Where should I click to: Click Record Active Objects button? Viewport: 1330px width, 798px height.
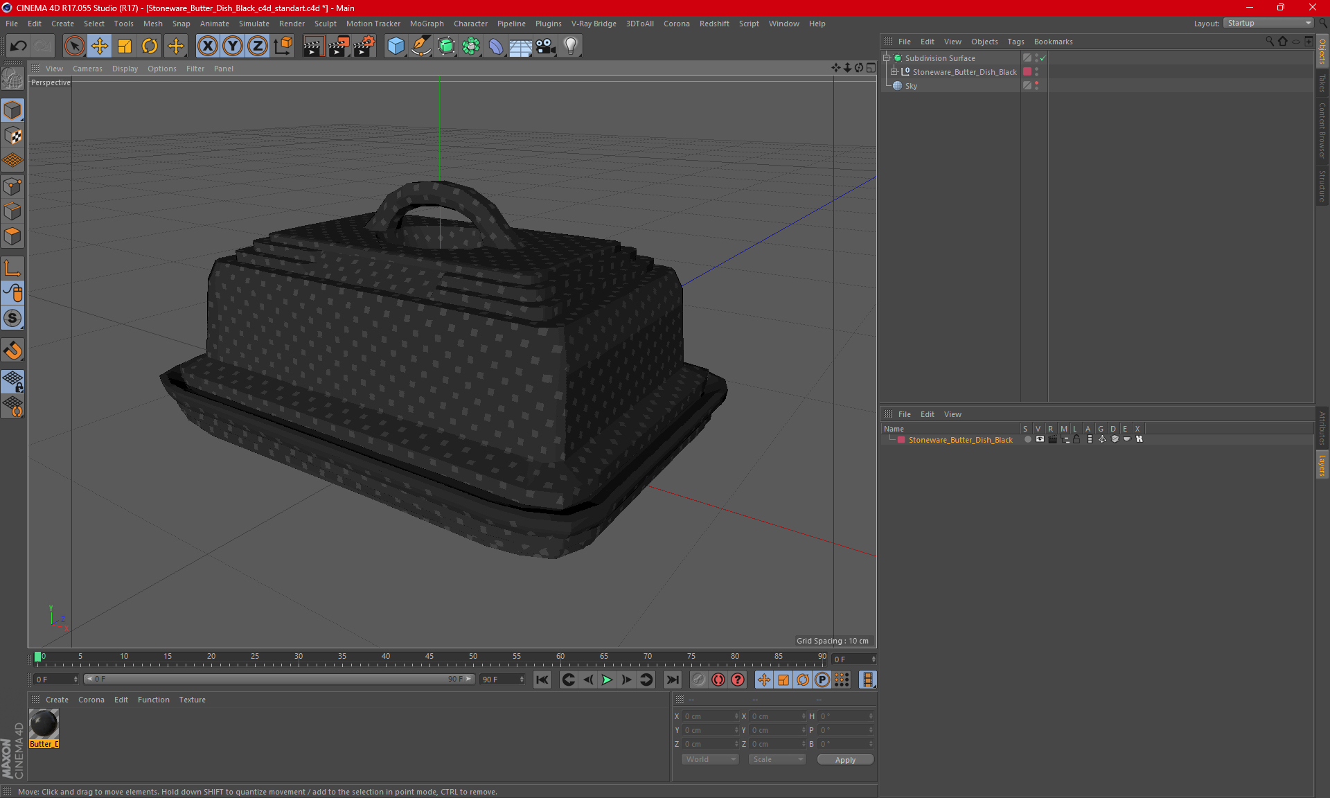click(698, 680)
